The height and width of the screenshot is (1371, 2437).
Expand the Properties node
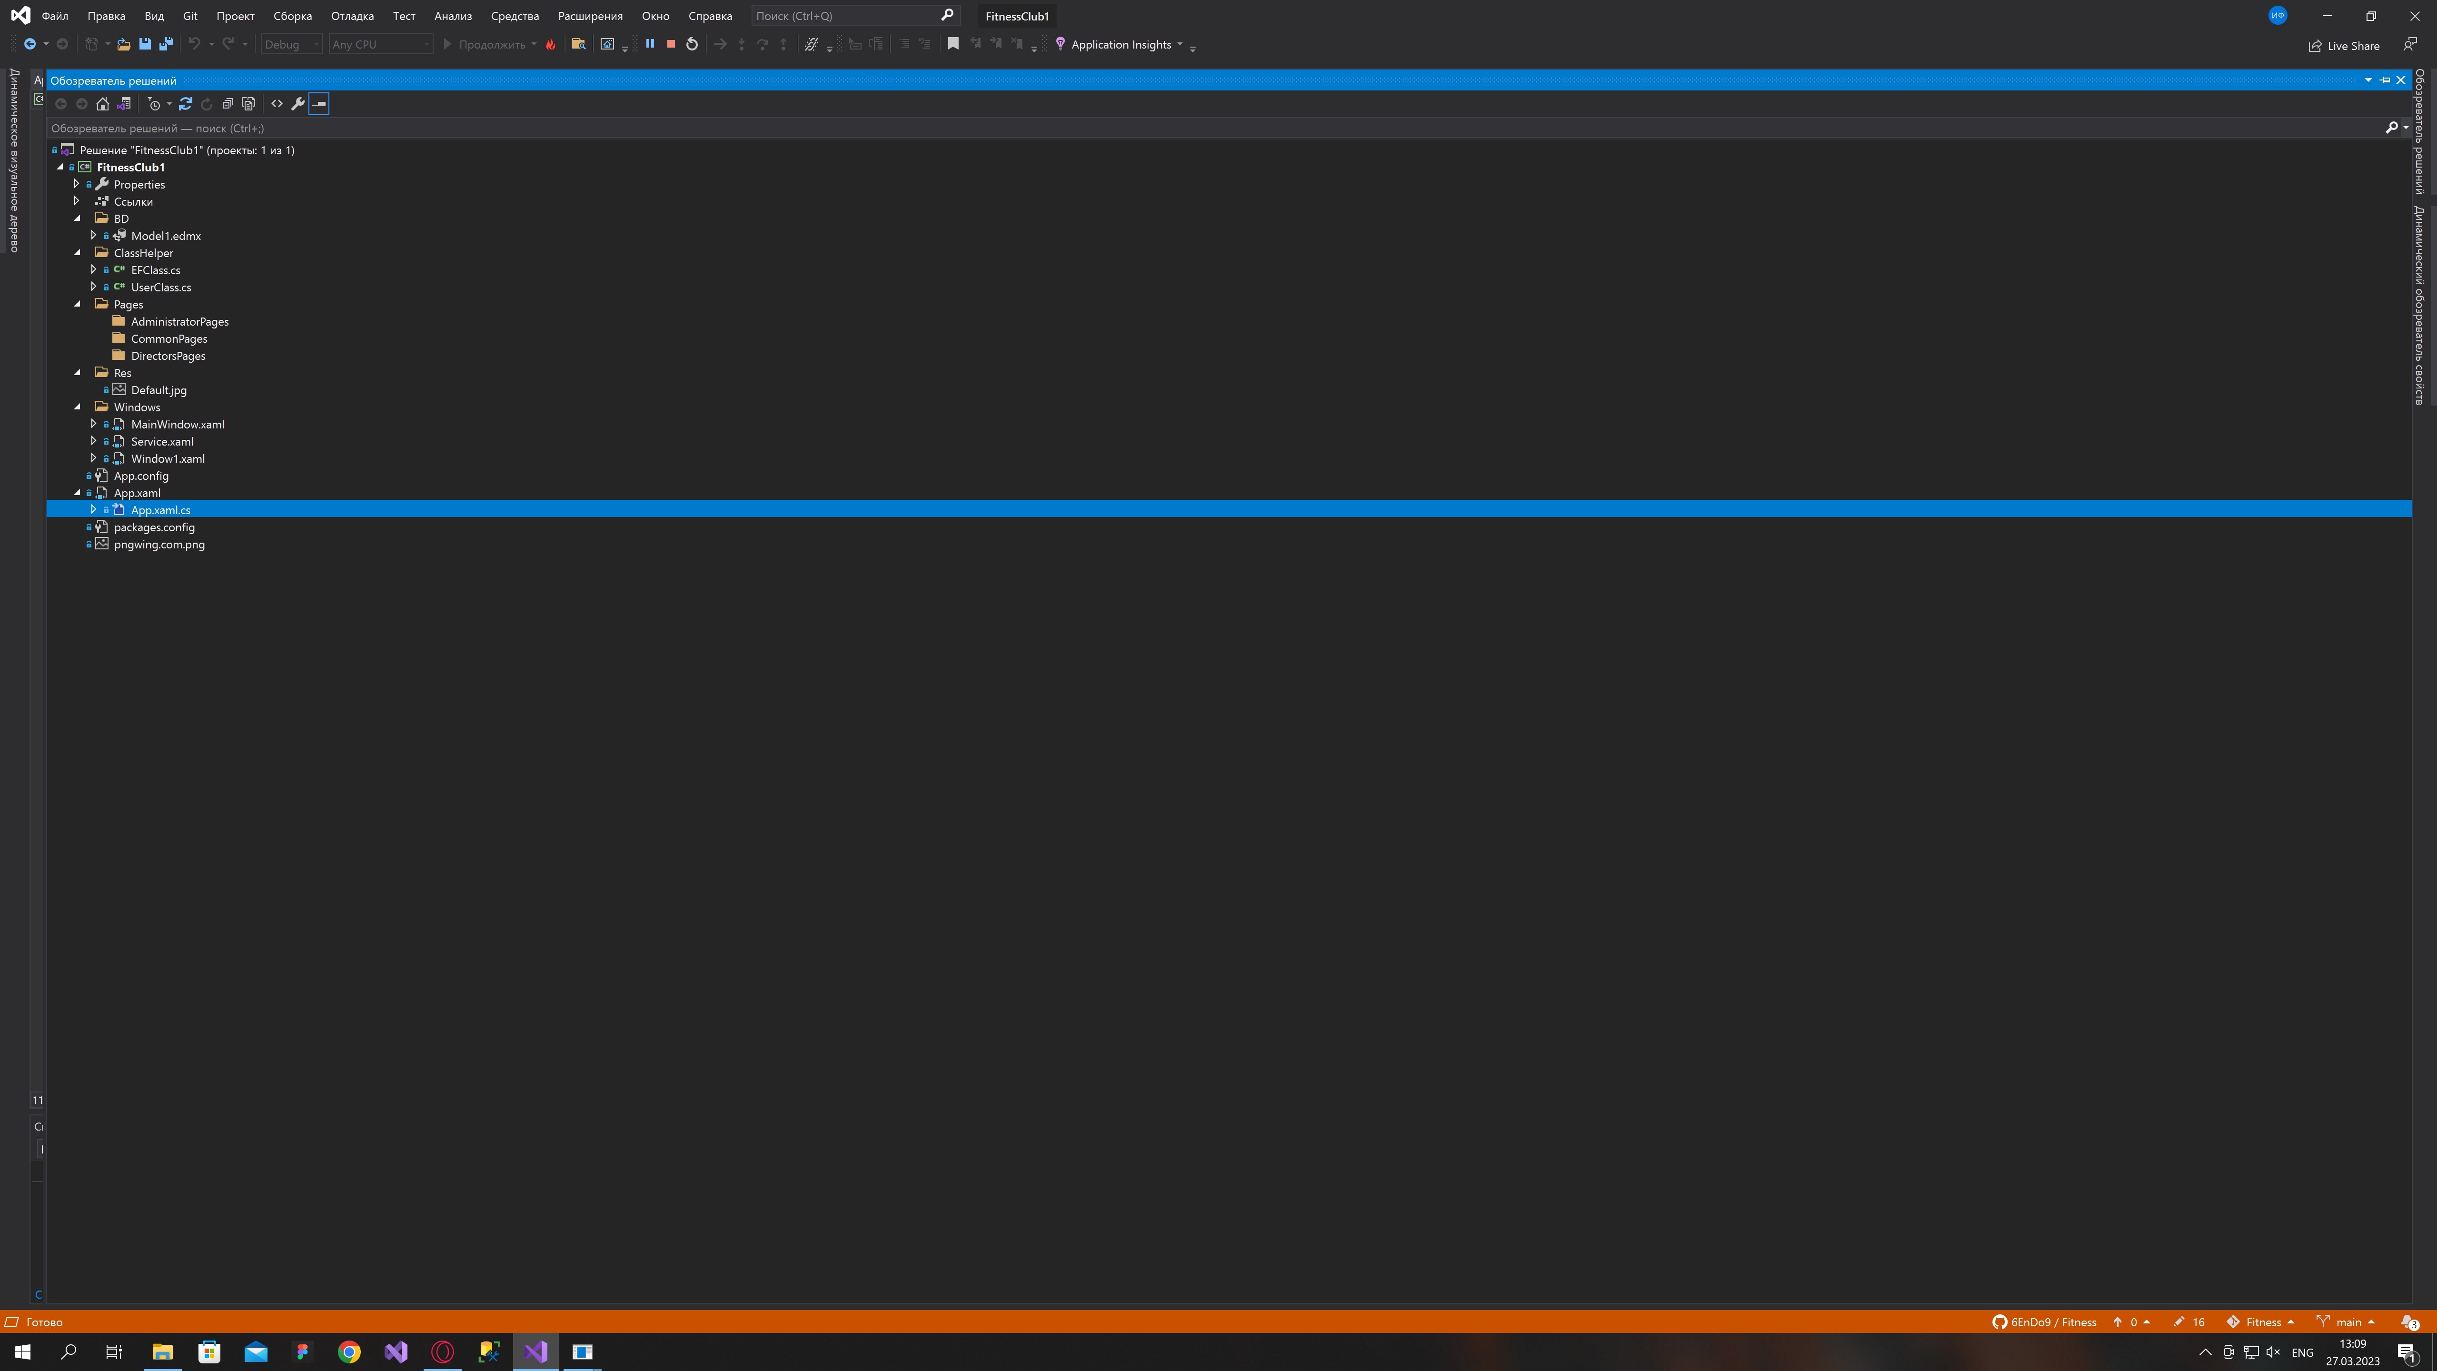pos(77,185)
